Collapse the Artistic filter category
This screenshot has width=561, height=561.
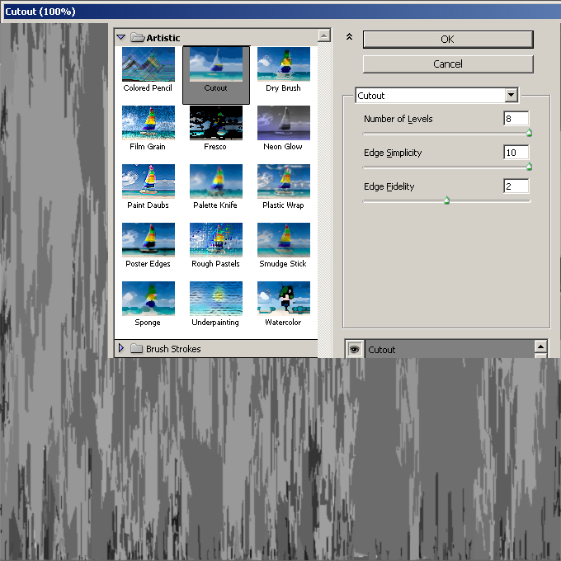(x=121, y=37)
